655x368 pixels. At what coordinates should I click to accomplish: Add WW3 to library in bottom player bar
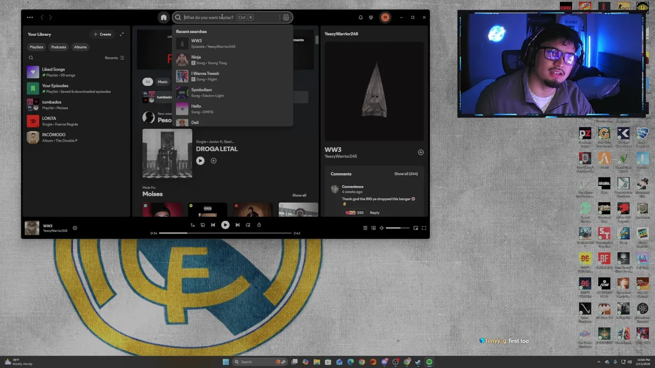coord(75,228)
